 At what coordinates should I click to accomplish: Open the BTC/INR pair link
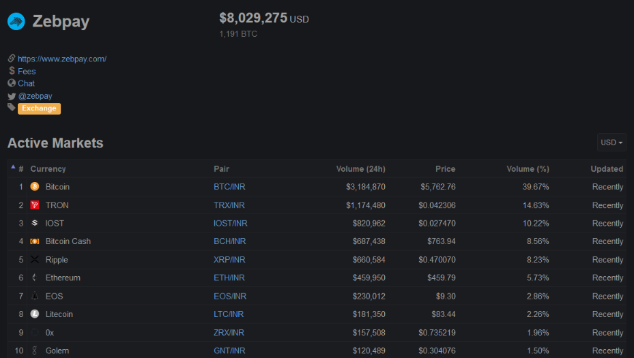click(229, 187)
